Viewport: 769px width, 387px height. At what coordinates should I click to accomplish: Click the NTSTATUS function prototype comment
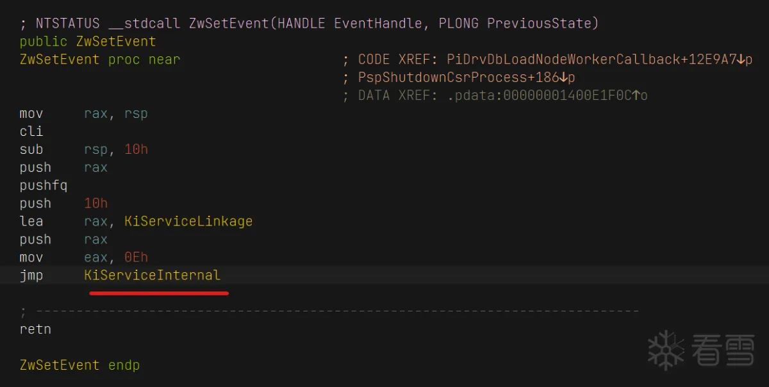pyautogui.click(x=309, y=24)
